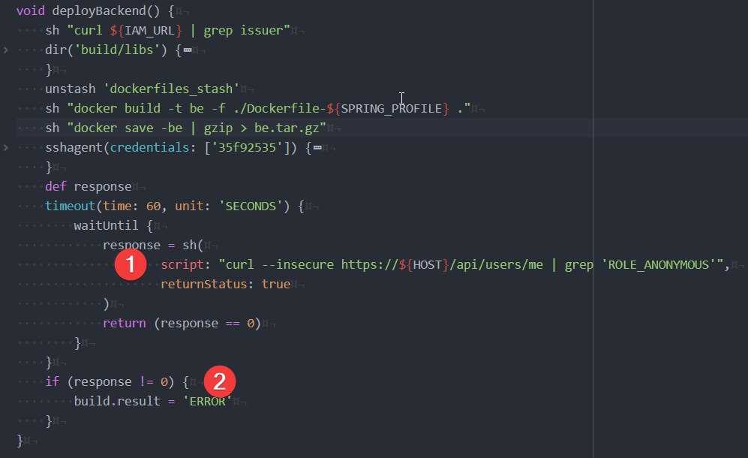Click 'credentials' parameter label
The width and height of the screenshot is (748, 458).
[150, 148]
